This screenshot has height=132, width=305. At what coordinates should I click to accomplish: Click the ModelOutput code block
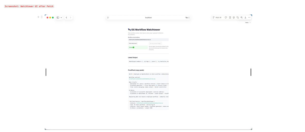pyautogui.click(x=148, y=61)
